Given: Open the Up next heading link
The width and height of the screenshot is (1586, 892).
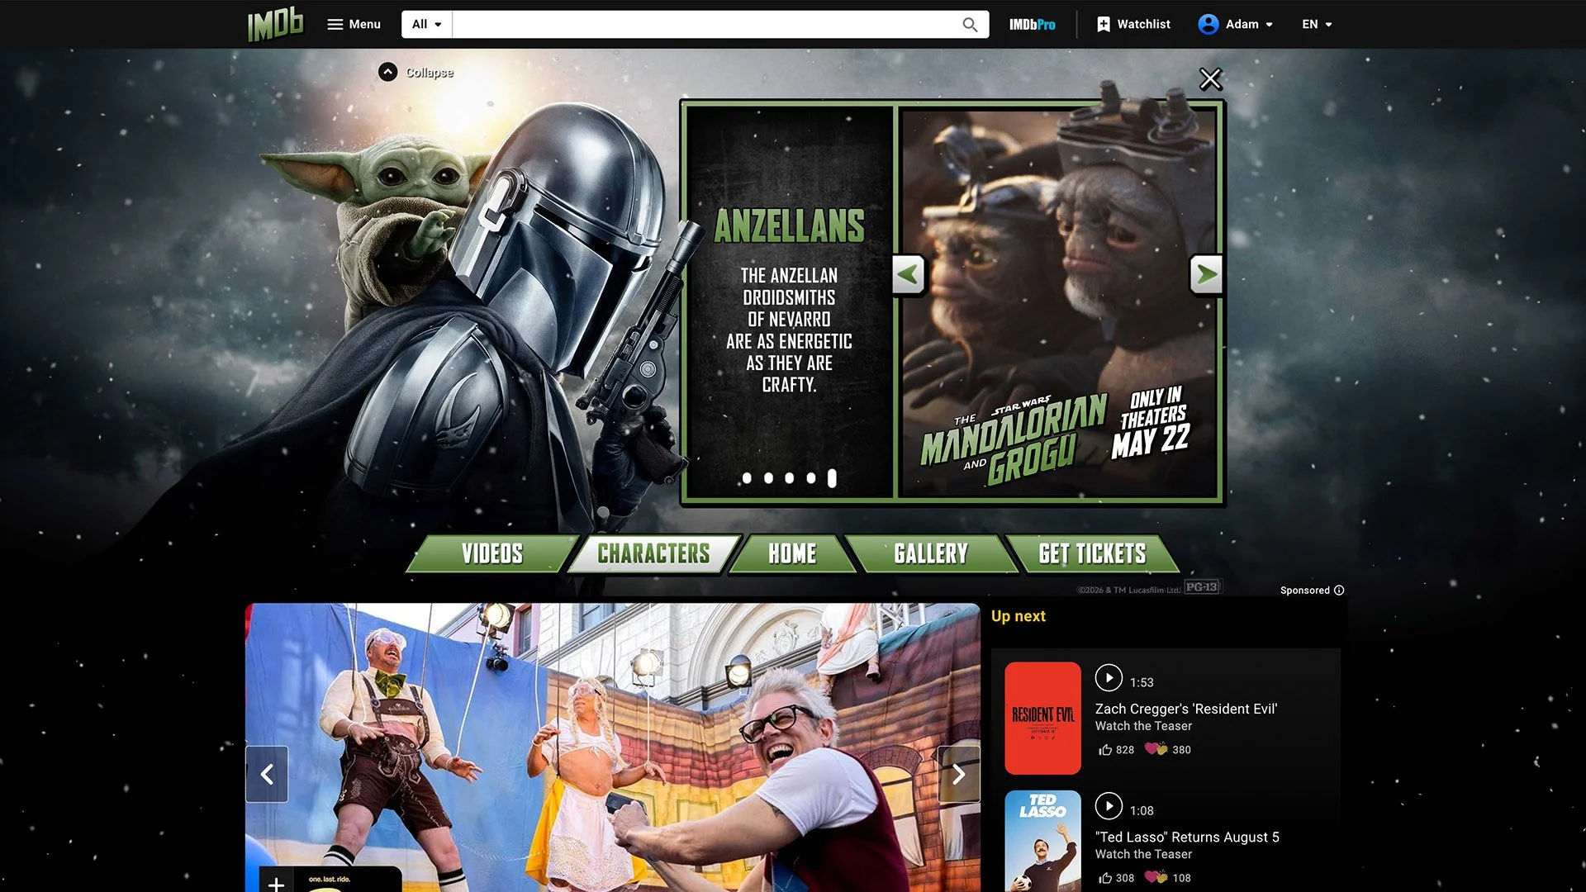Looking at the screenshot, I should point(1019,616).
